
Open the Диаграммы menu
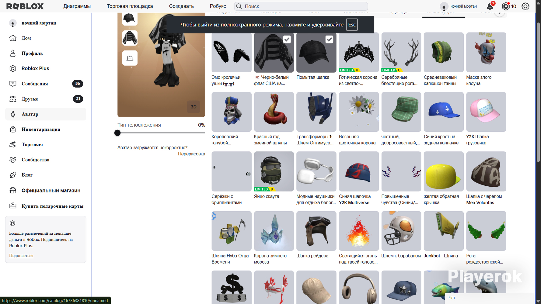(x=77, y=6)
